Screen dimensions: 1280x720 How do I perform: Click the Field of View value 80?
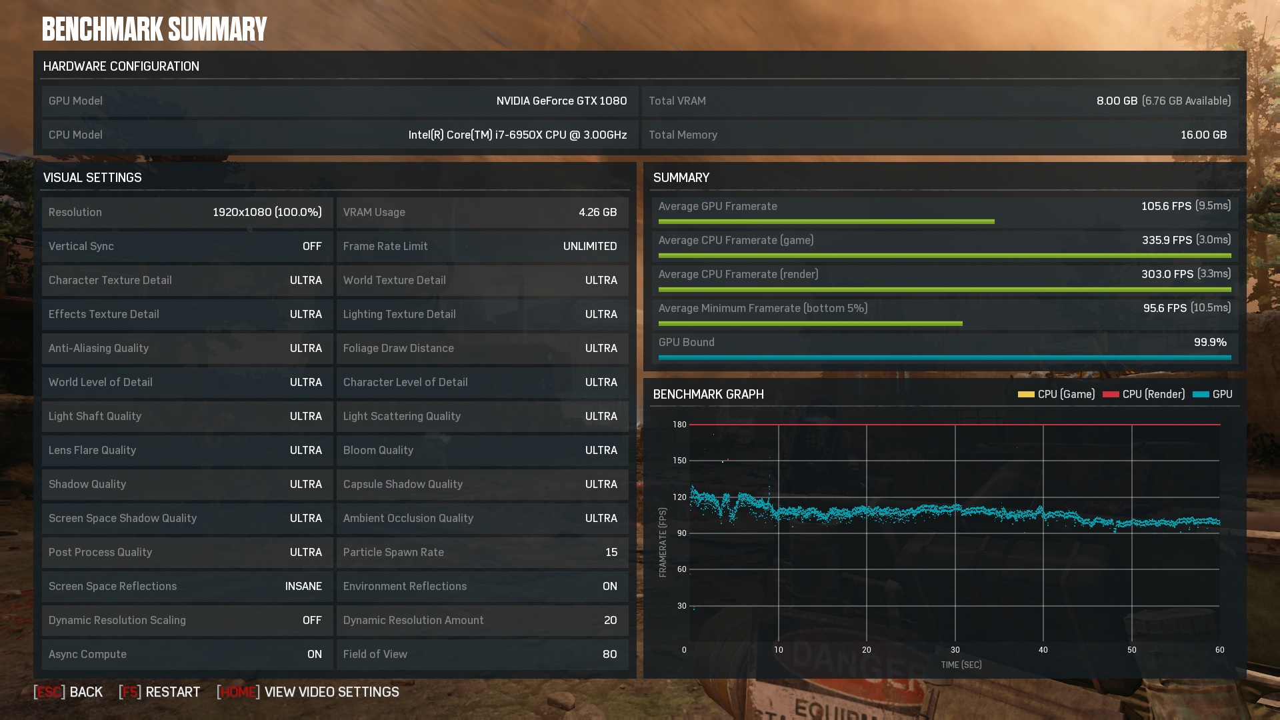coord(609,654)
